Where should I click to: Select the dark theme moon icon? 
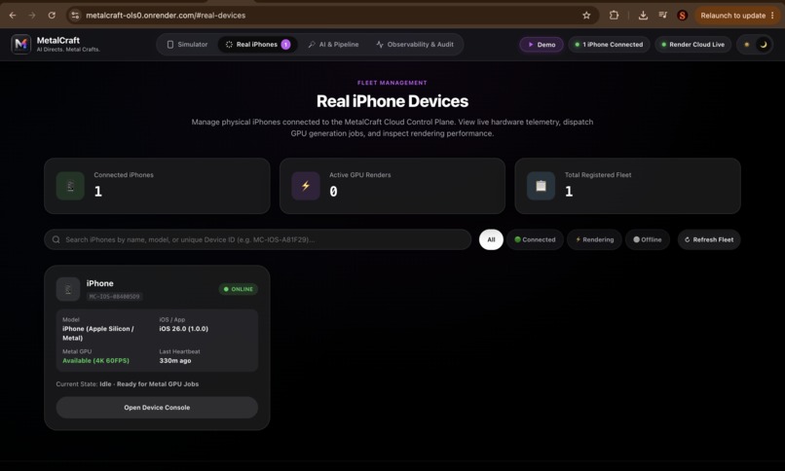(x=764, y=45)
